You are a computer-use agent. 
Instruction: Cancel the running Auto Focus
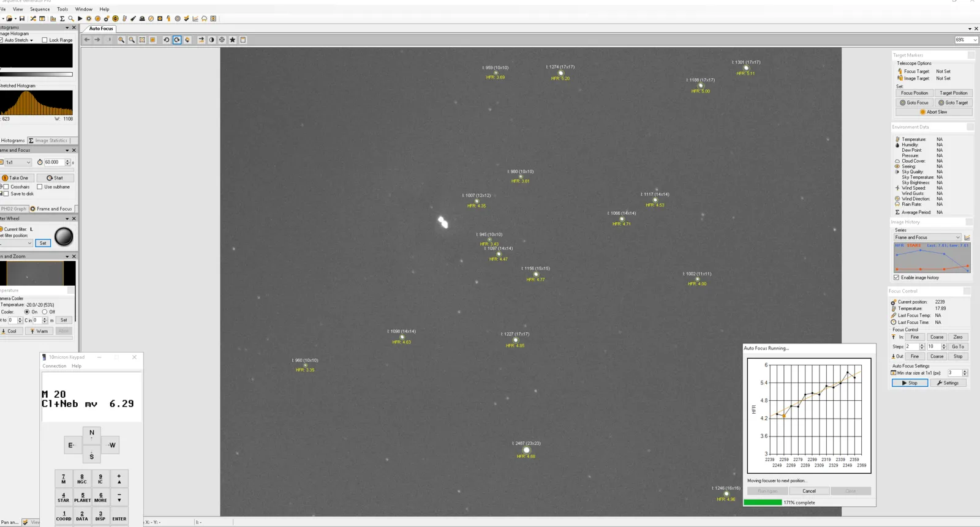809,491
